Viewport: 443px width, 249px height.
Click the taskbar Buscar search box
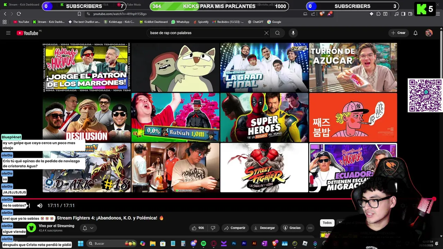(112, 243)
